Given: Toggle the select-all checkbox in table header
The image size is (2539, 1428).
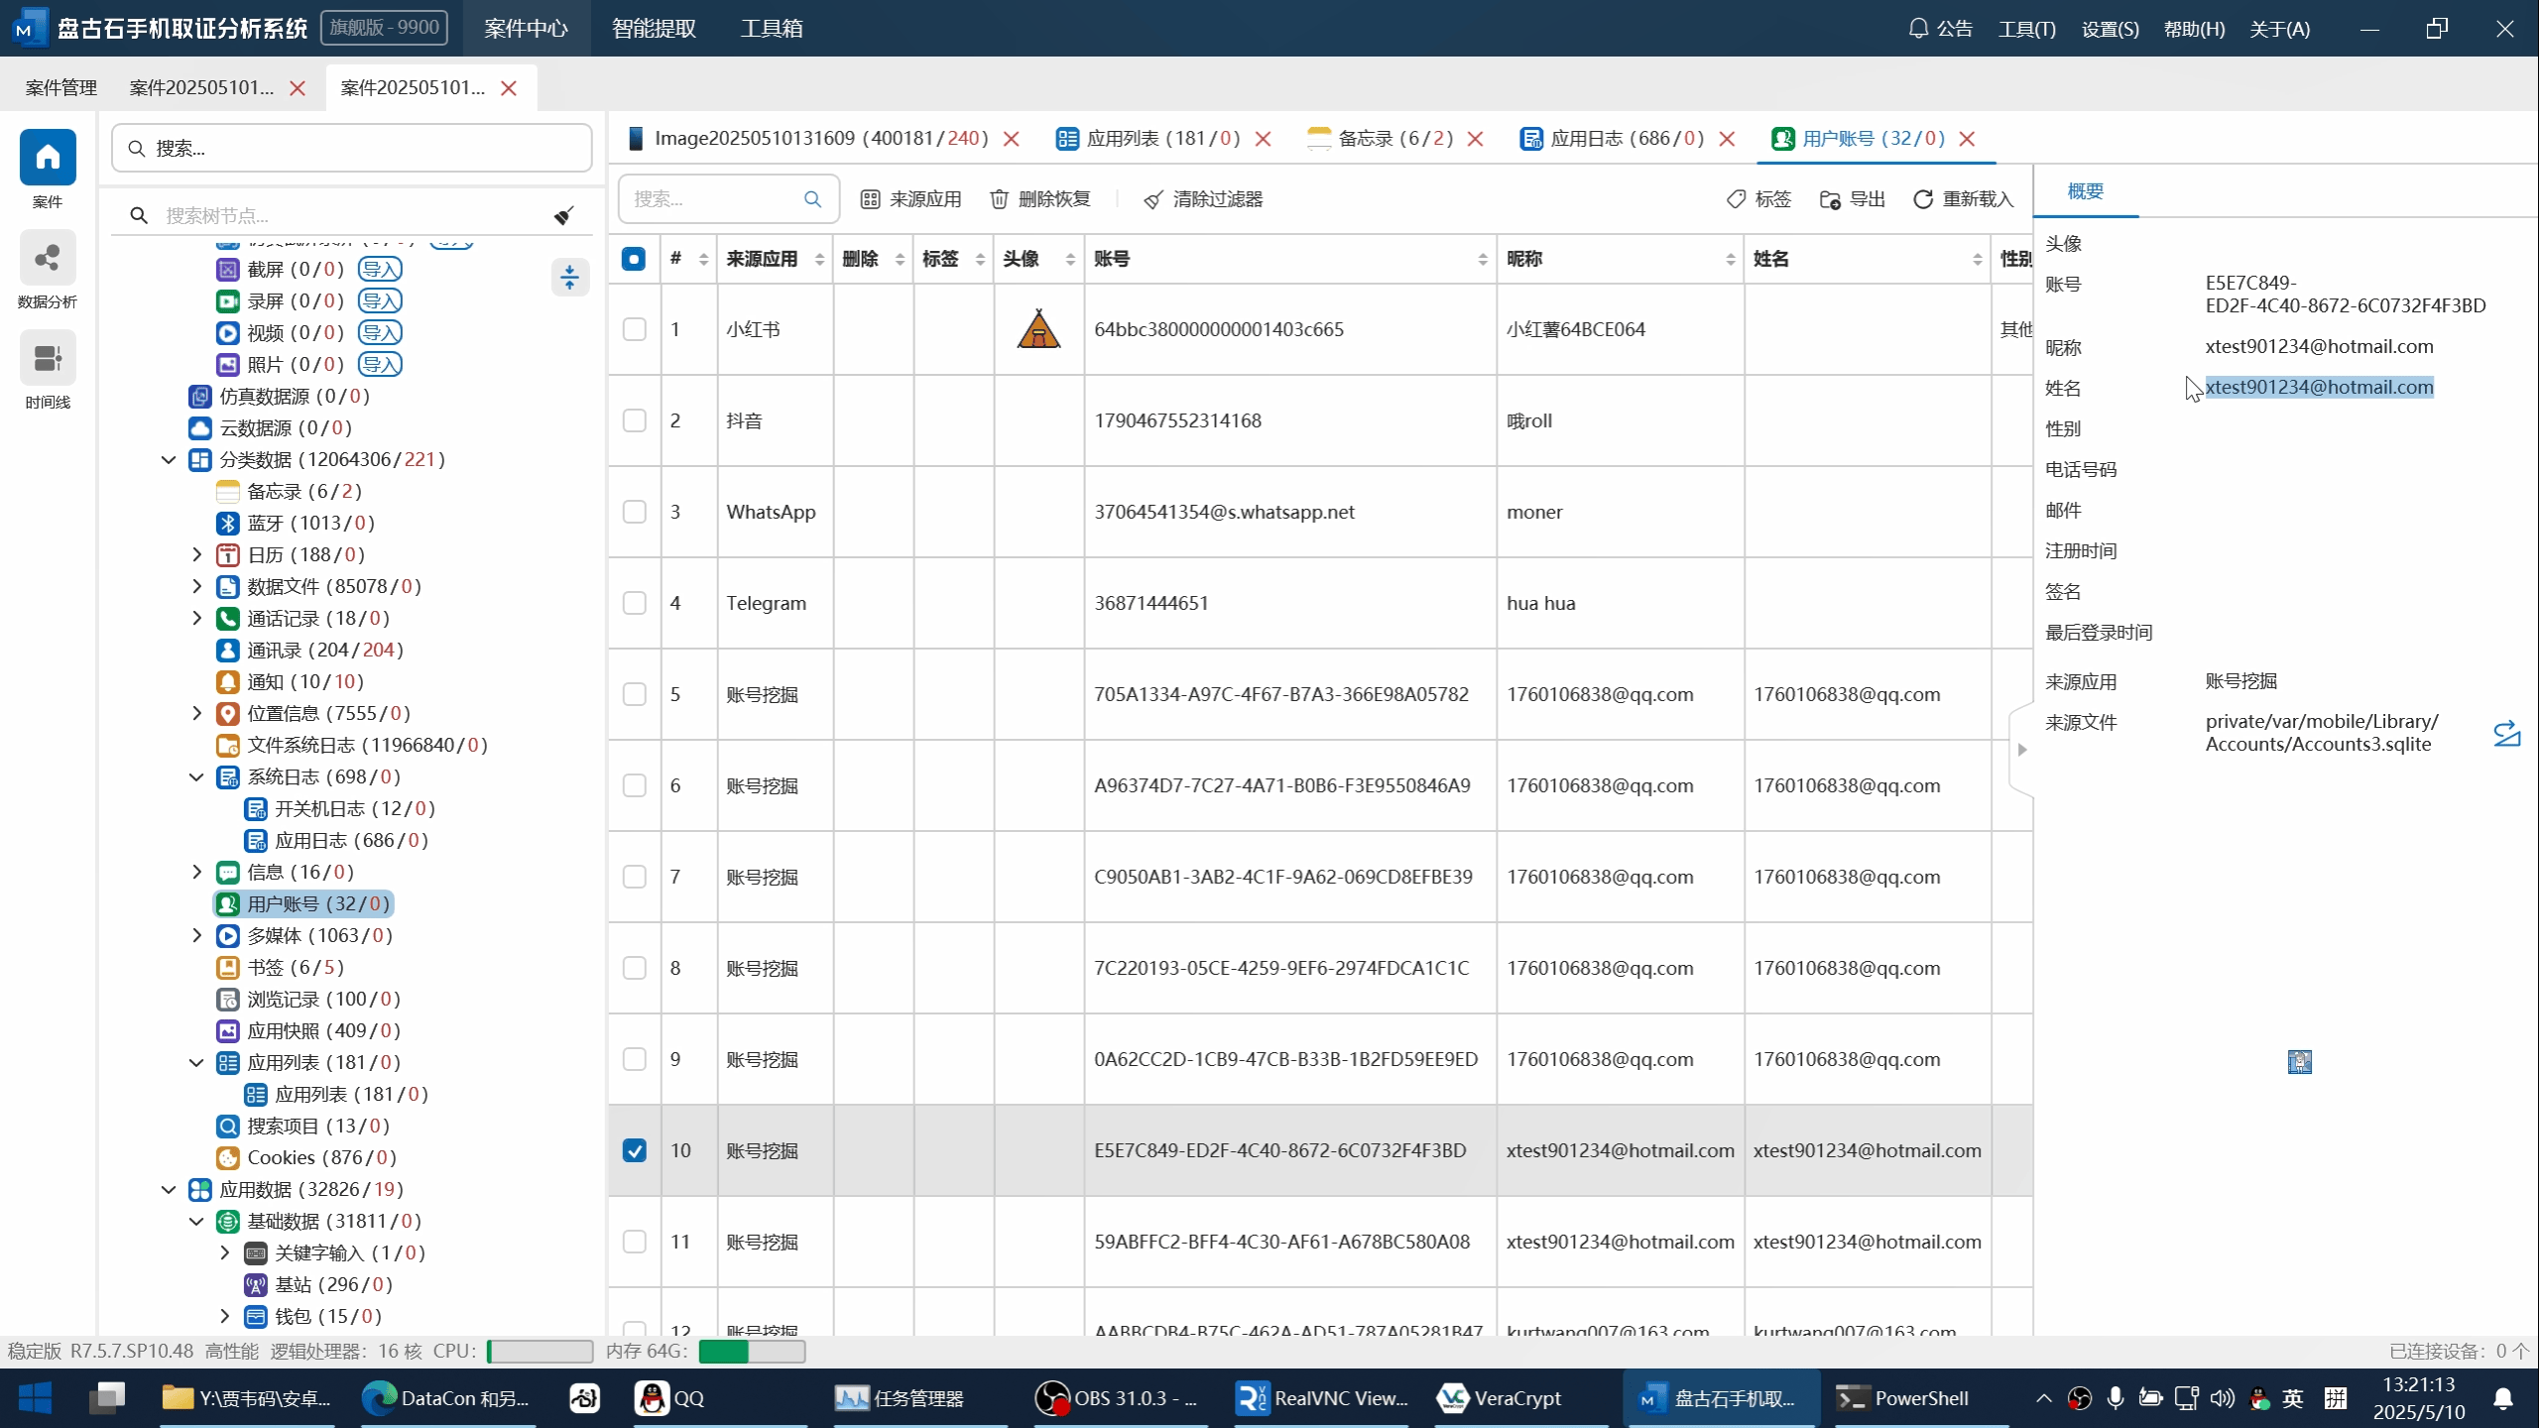Looking at the screenshot, I should pos(634,259).
